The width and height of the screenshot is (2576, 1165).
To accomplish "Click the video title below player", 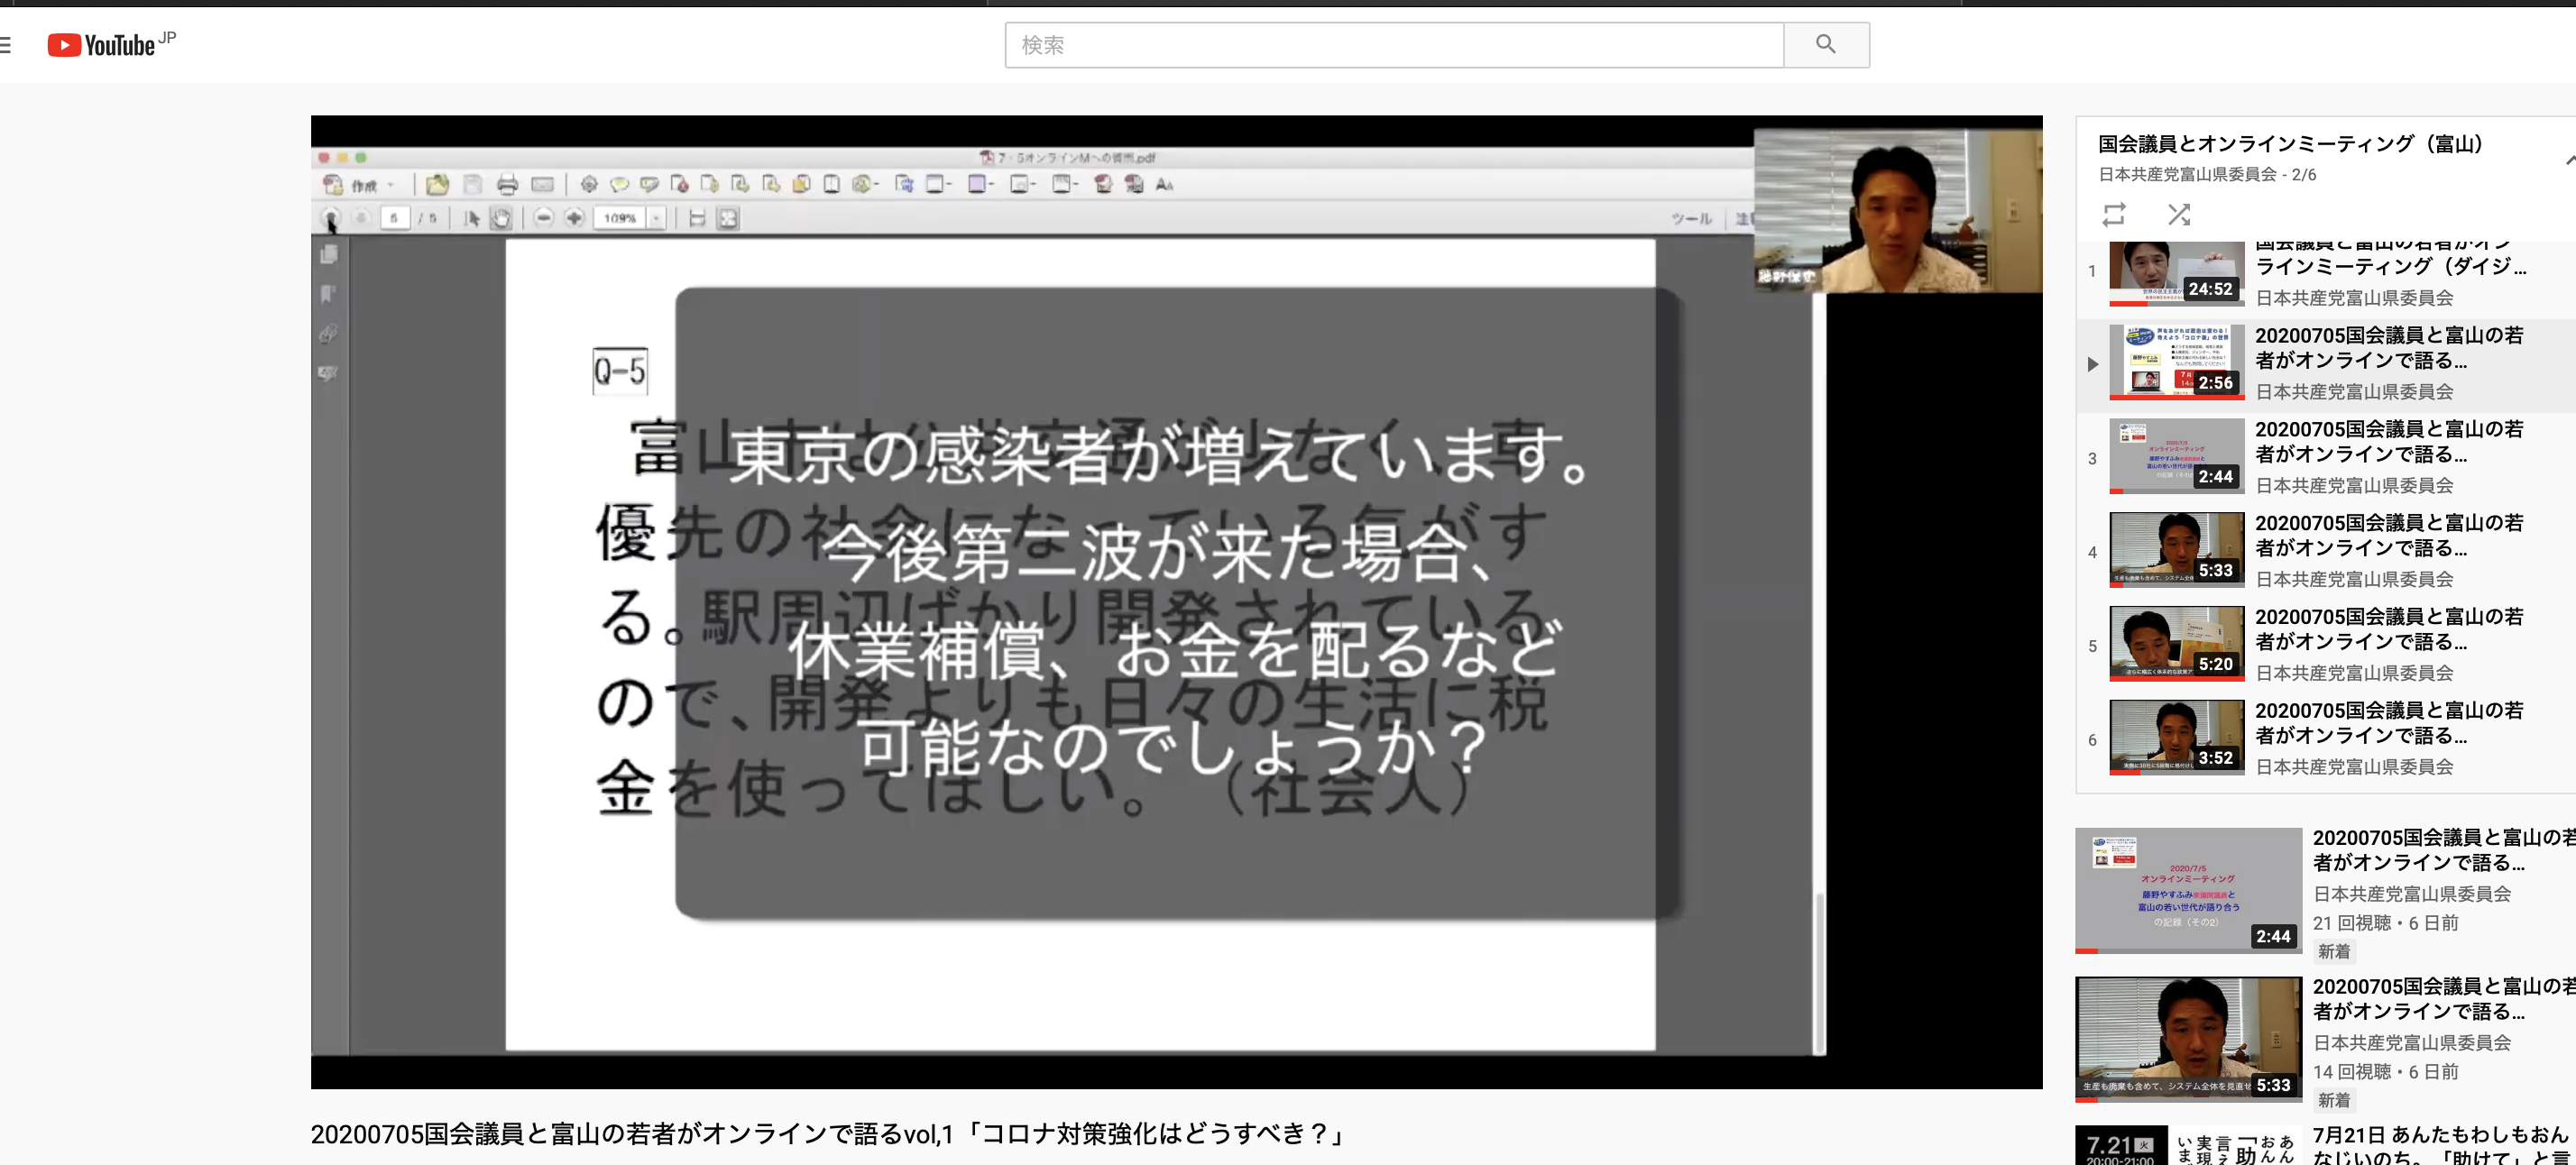I will pyautogui.click(x=828, y=1134).
